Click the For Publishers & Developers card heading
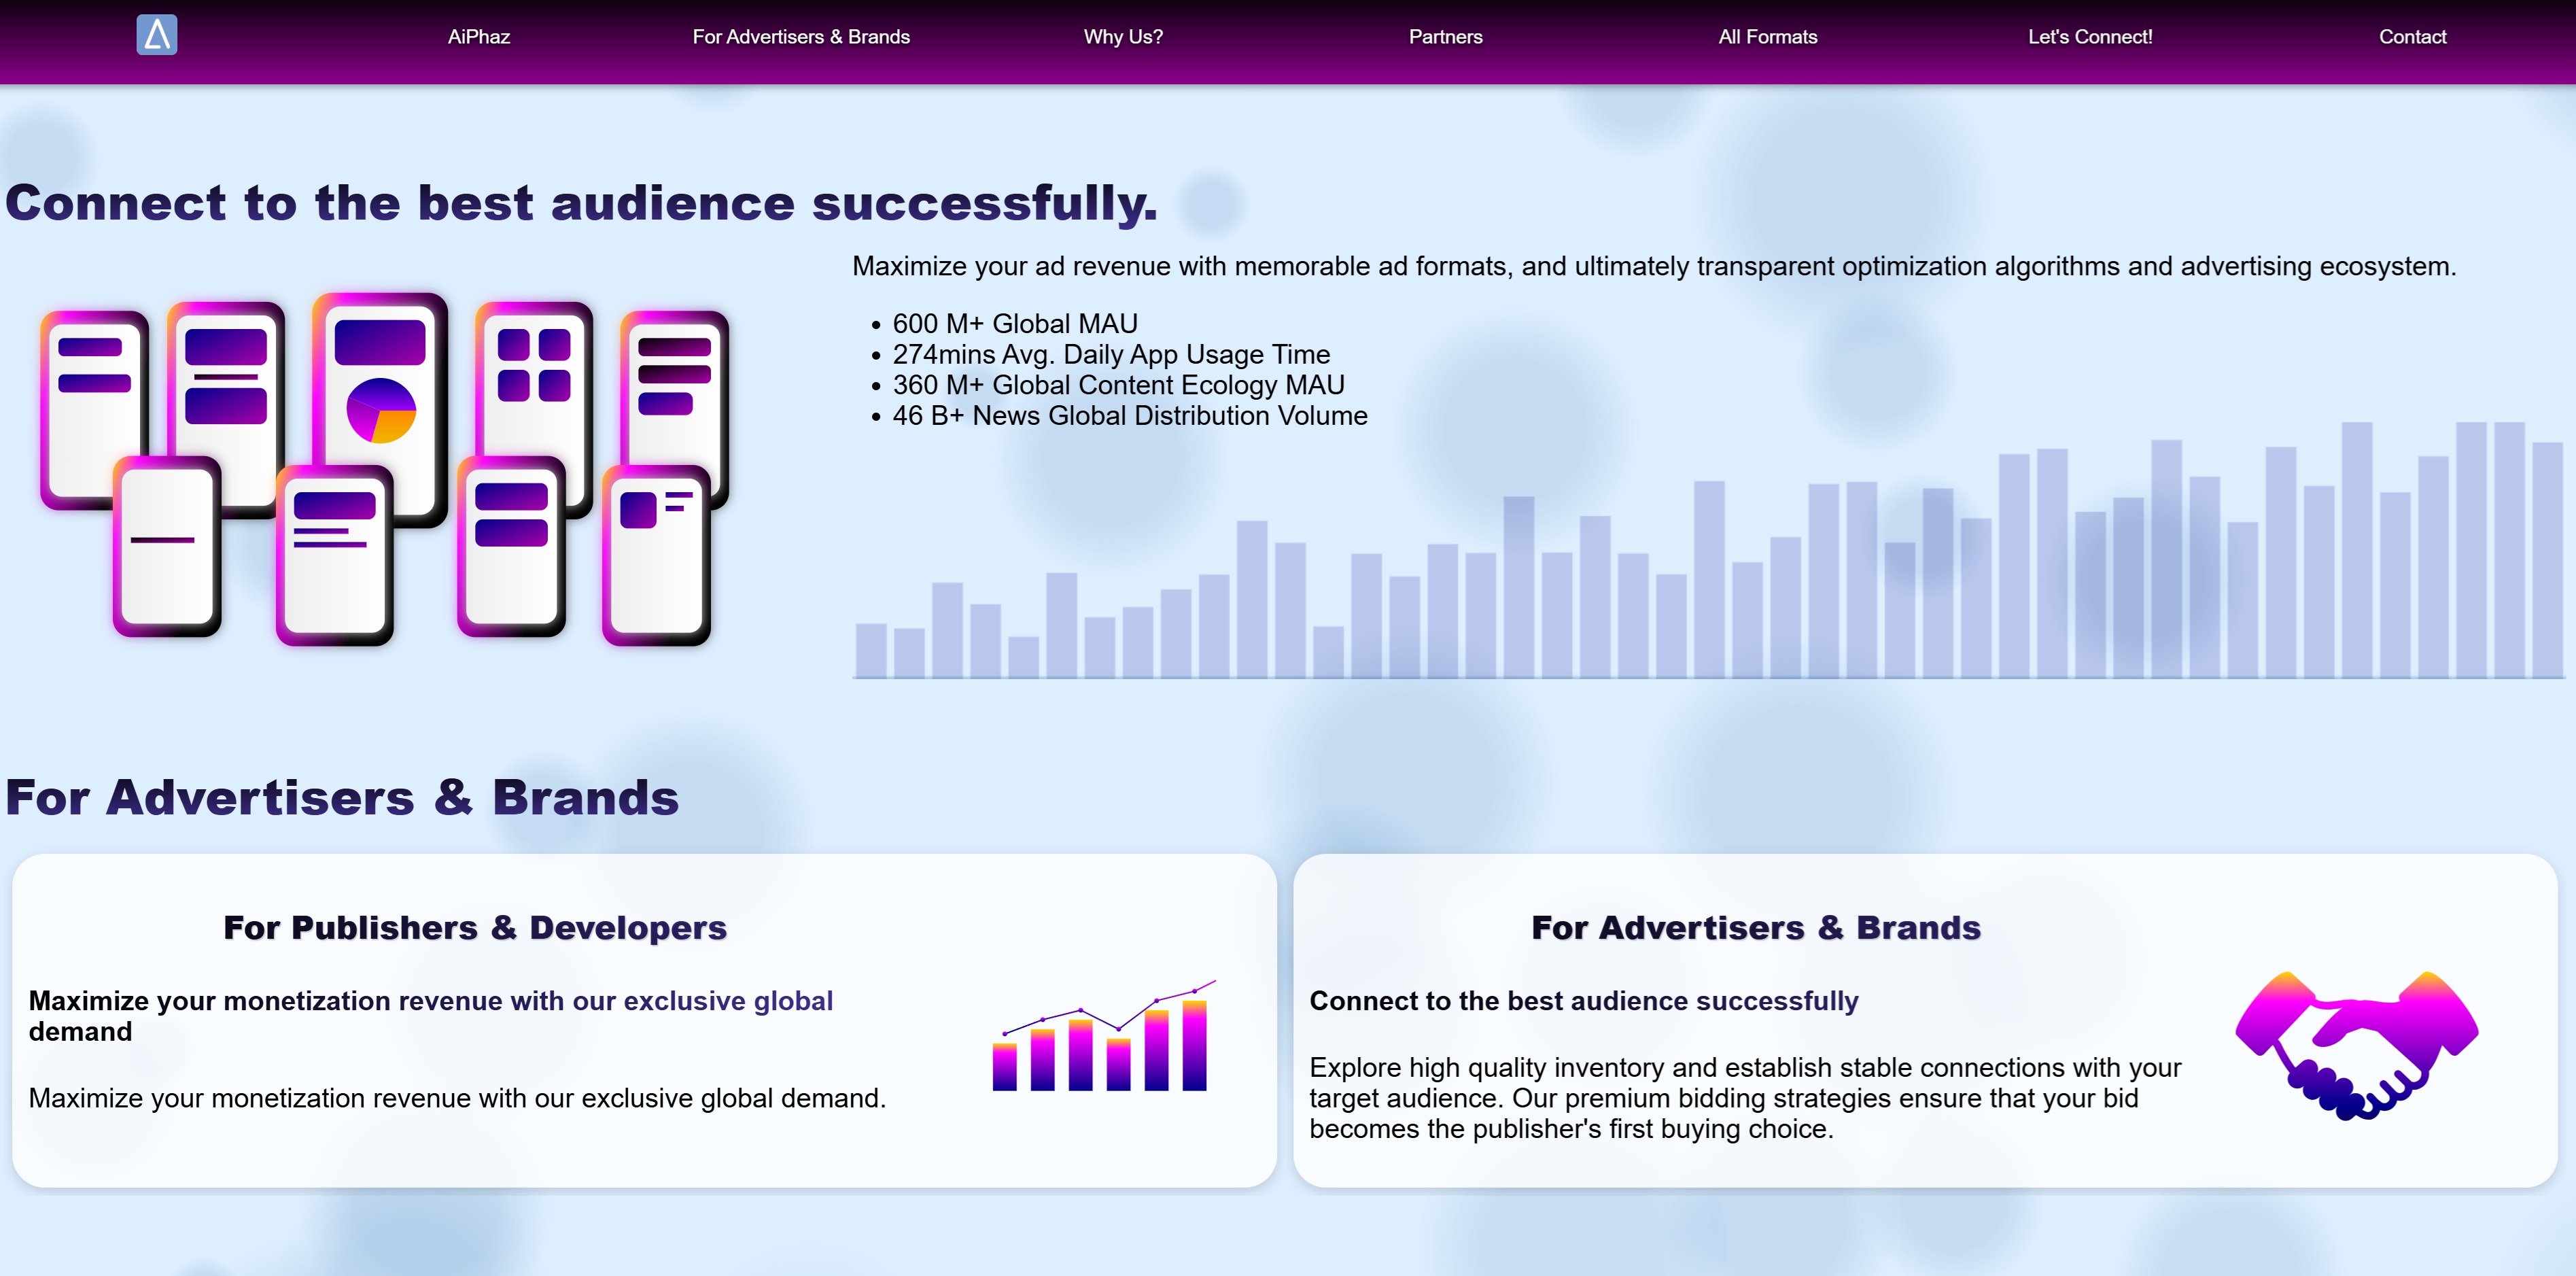 474,927
